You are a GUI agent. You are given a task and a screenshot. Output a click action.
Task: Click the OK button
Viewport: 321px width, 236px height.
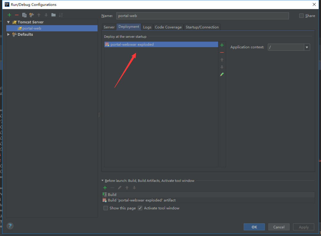click(254, 227)
